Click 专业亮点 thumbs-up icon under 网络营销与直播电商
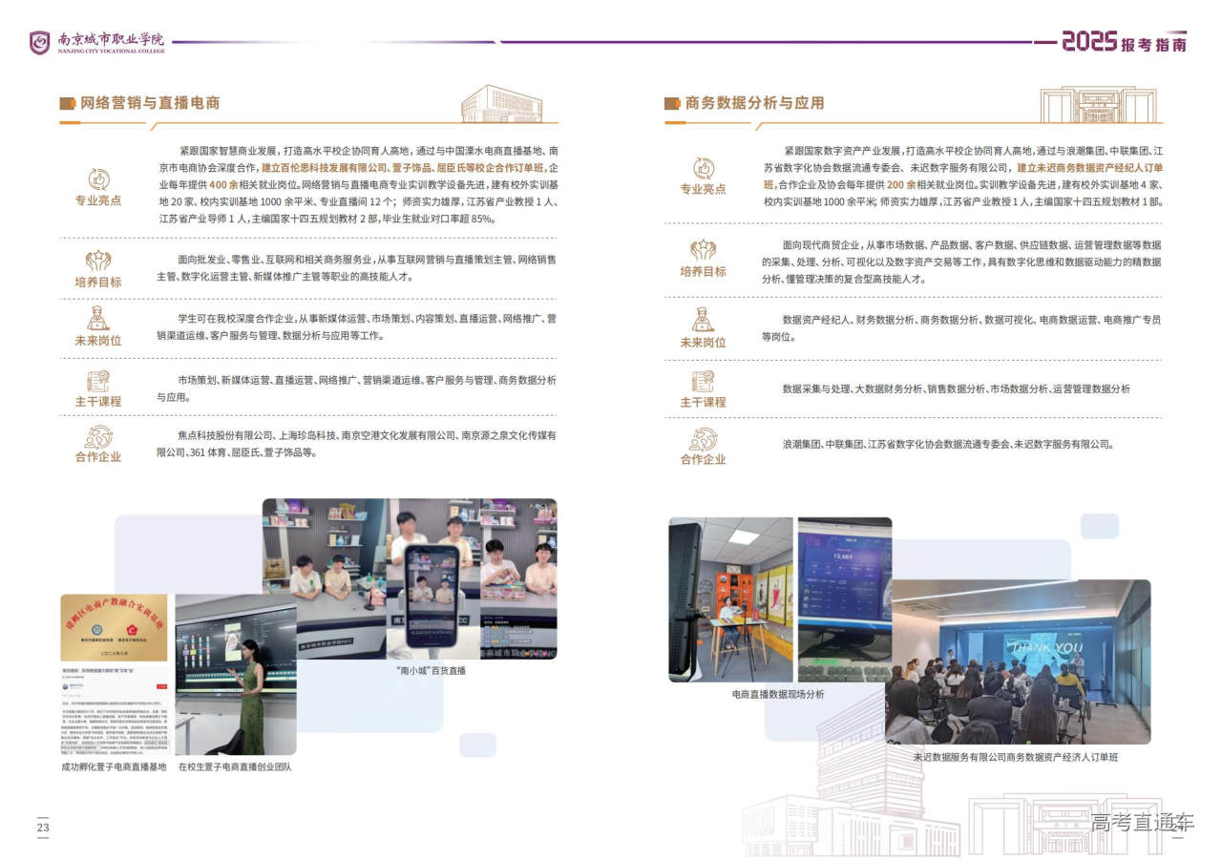 point(98,178)
